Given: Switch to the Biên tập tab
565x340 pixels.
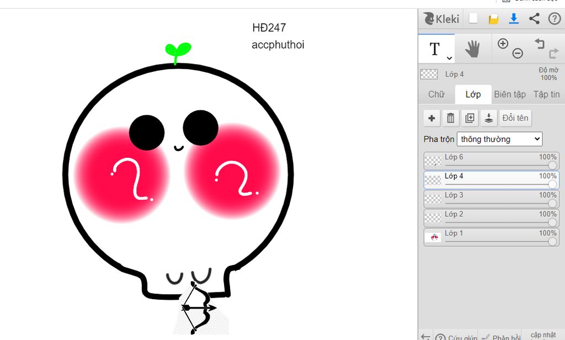Looking at the screenshot, I should click(510, 94).
